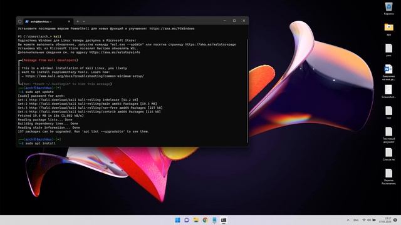Viewport: 401px width, 225px height.
Task: Open the terminal new-tab profile dropdown
Action: click(84, 21)
